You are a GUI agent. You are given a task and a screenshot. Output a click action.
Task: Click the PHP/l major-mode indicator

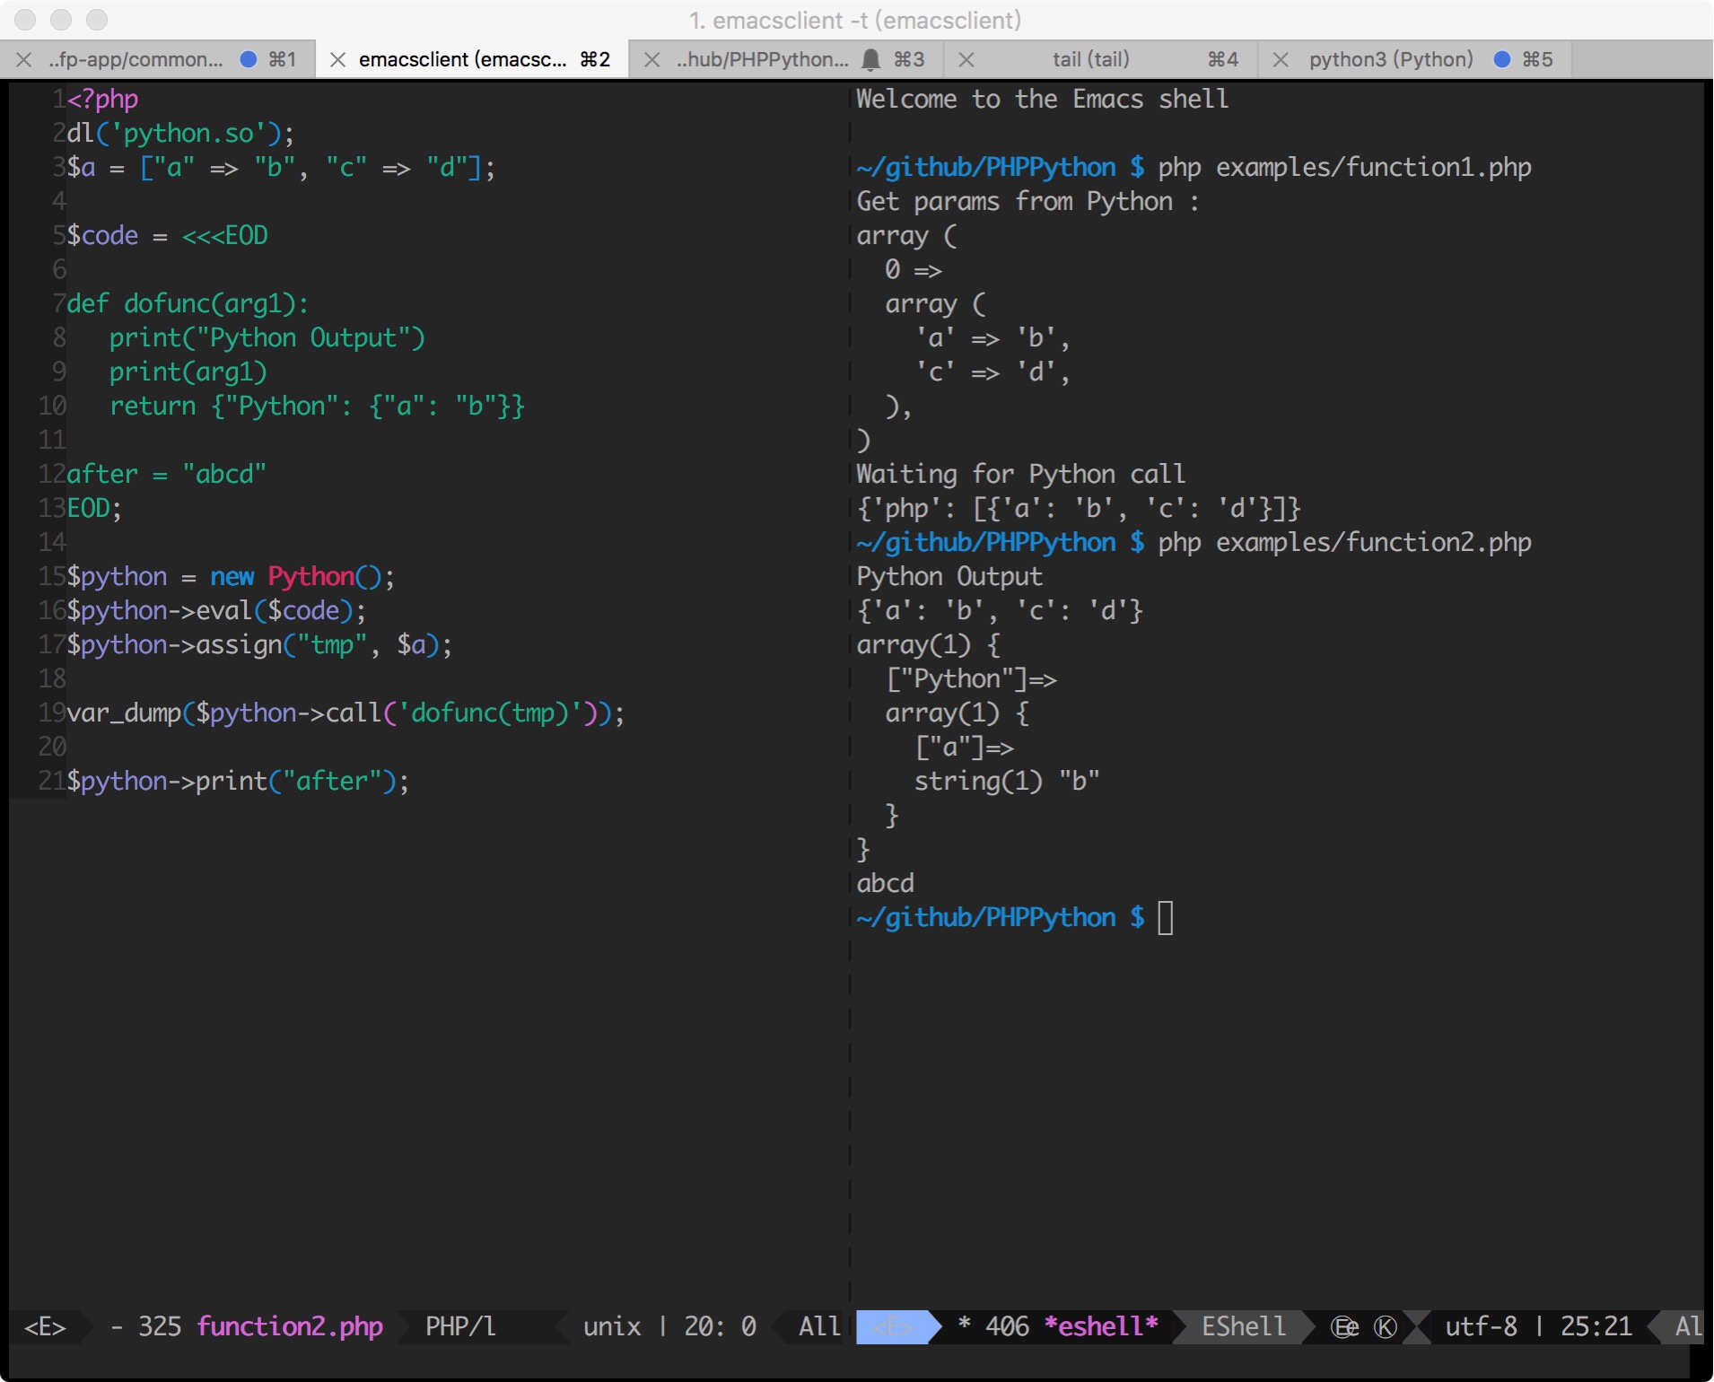pos(459,1326)
